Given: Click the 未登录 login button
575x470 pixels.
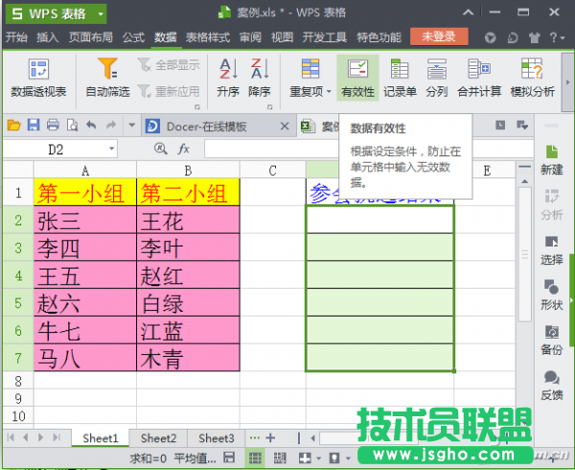Looking at the screenshot, I should pos(439,36).
